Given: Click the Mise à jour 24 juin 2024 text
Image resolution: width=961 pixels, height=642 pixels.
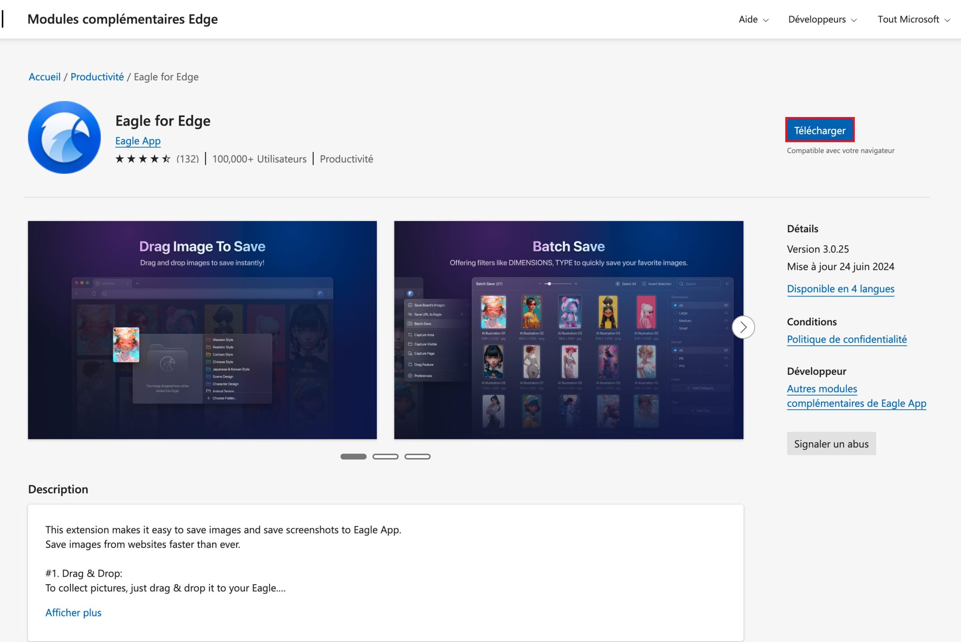Looking at the screenshot, I should click(x=840, y=266).
